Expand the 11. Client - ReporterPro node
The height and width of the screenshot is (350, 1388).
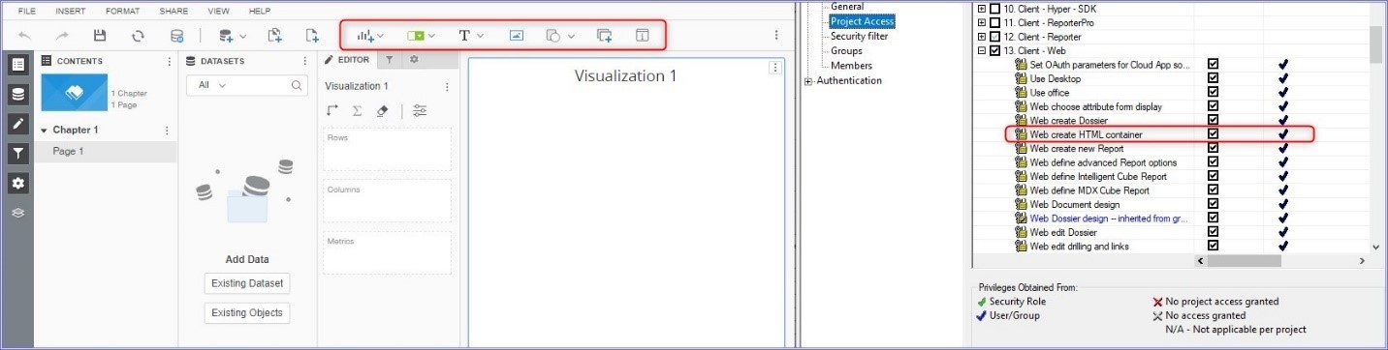(x=982, y=22)
